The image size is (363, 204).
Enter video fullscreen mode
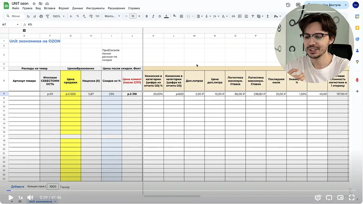point(352,198)
